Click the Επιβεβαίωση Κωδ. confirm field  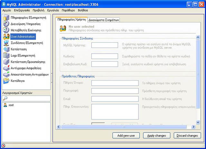tap(105, 64)
